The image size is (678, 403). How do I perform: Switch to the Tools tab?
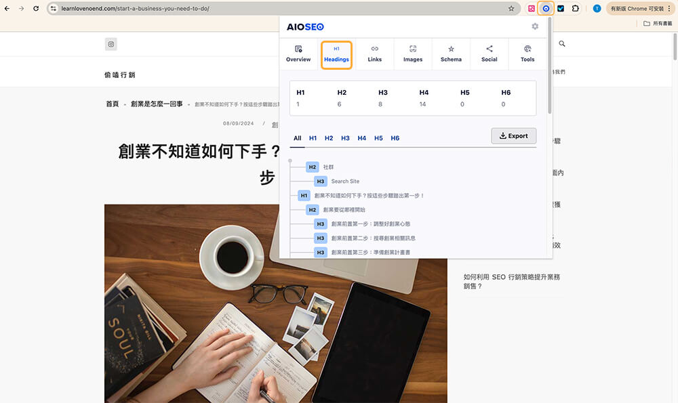point(527,54)
